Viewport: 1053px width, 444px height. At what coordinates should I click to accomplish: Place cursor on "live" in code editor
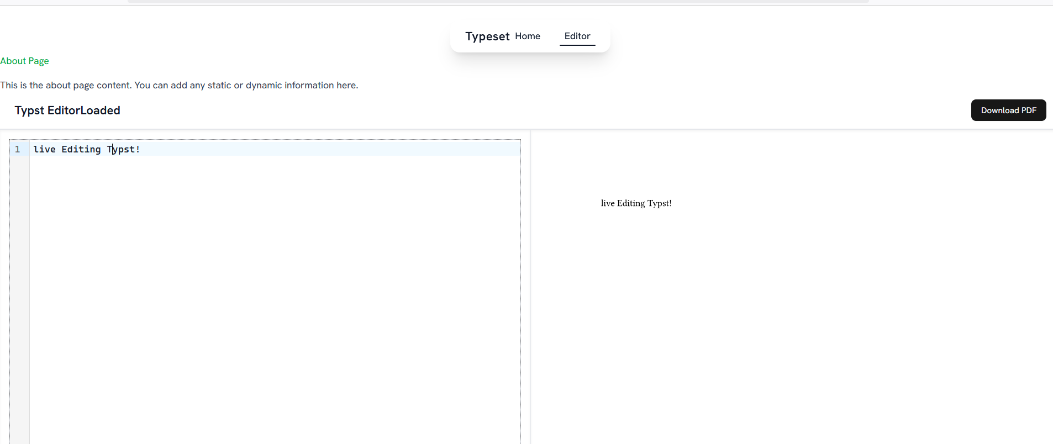coord(44,149)
